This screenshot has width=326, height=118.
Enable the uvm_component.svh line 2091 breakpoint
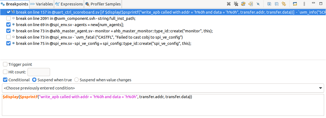(8, 18)
